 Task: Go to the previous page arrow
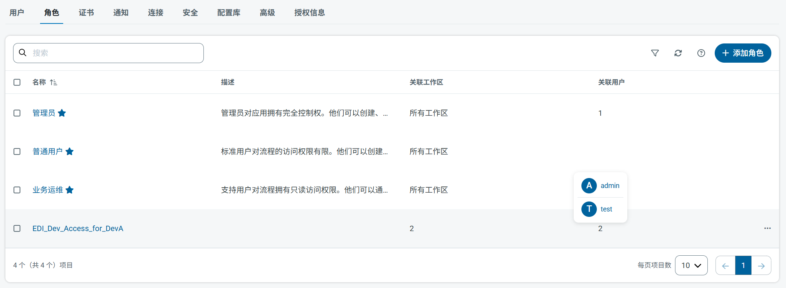pos(725,266)
